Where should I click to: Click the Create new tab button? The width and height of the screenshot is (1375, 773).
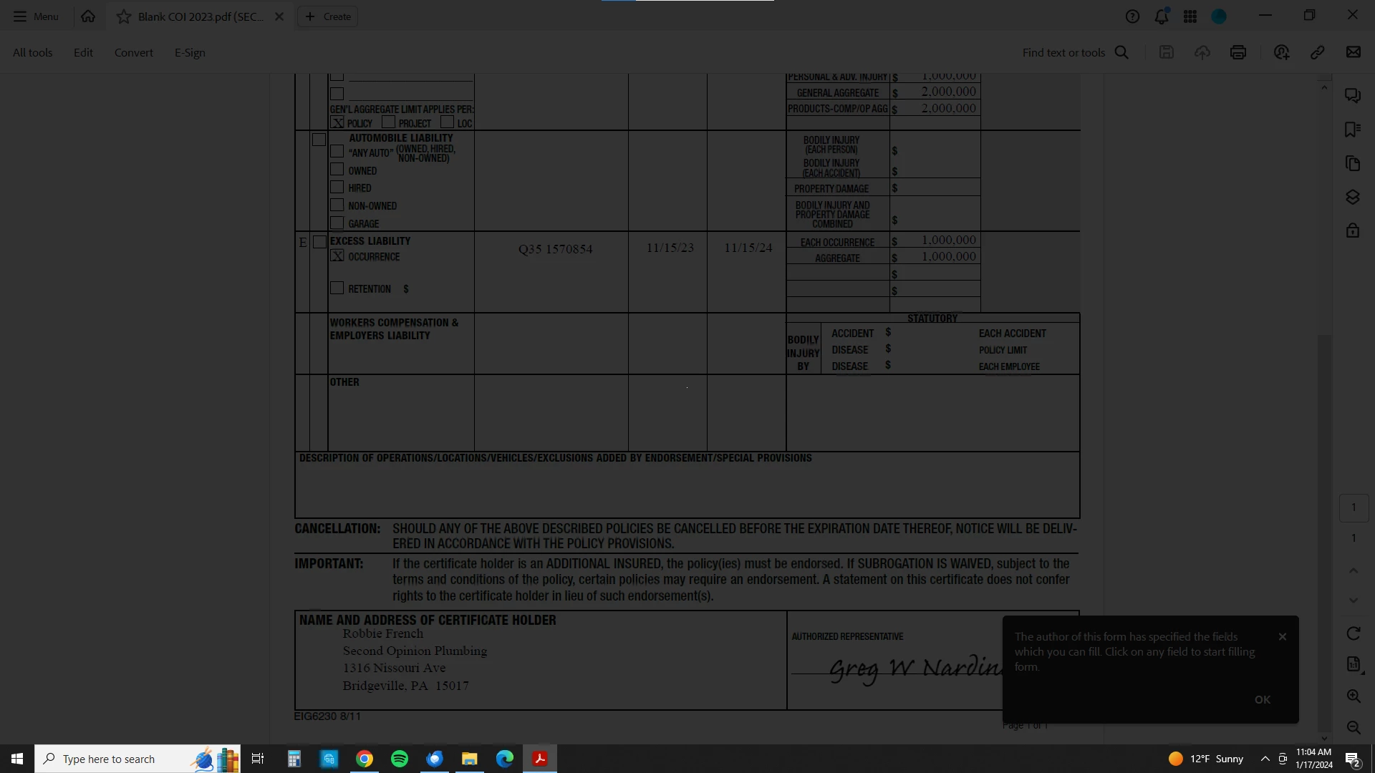328,16
